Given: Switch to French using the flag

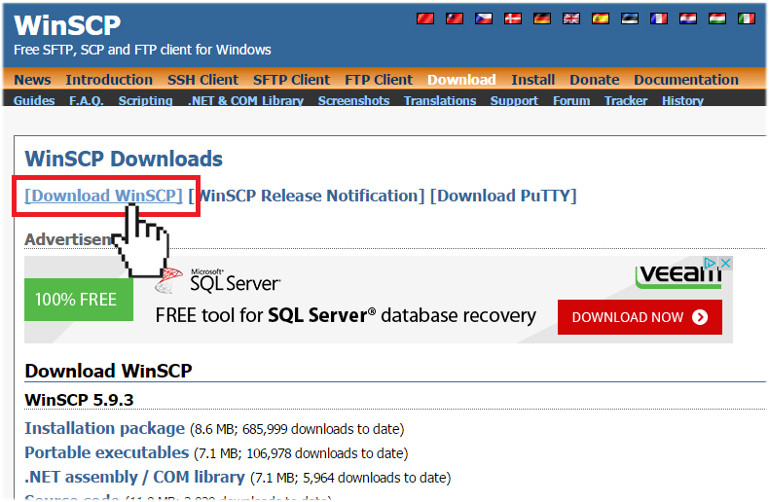Looking at the screenshot, I should click(x=659, y=18).
